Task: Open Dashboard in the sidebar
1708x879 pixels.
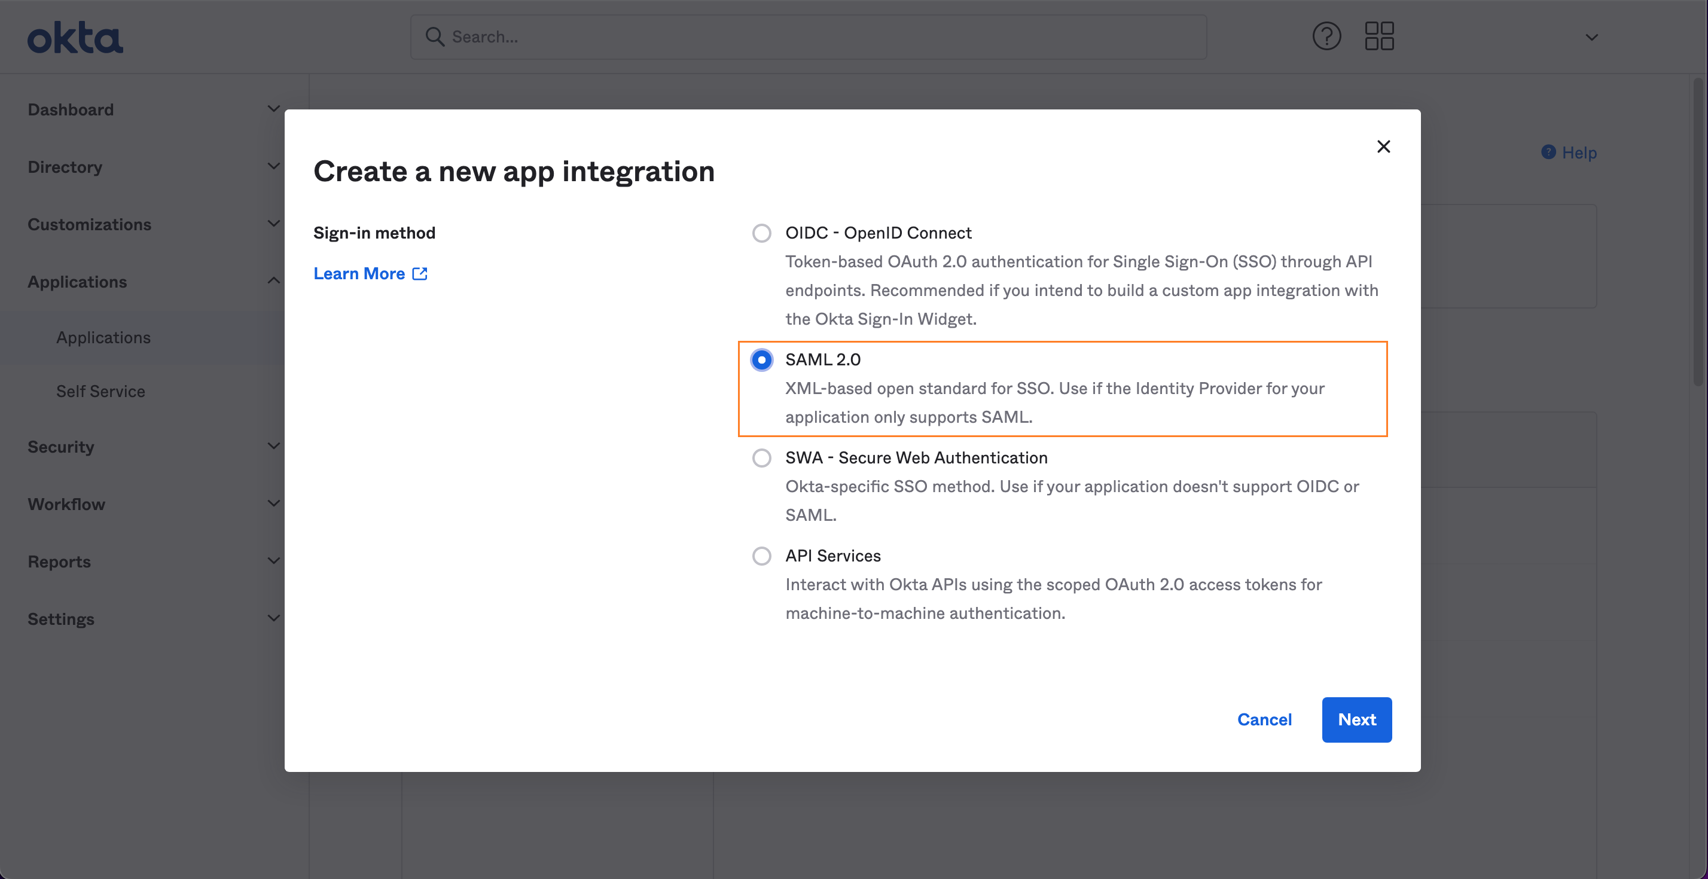Action: (71, 109)
